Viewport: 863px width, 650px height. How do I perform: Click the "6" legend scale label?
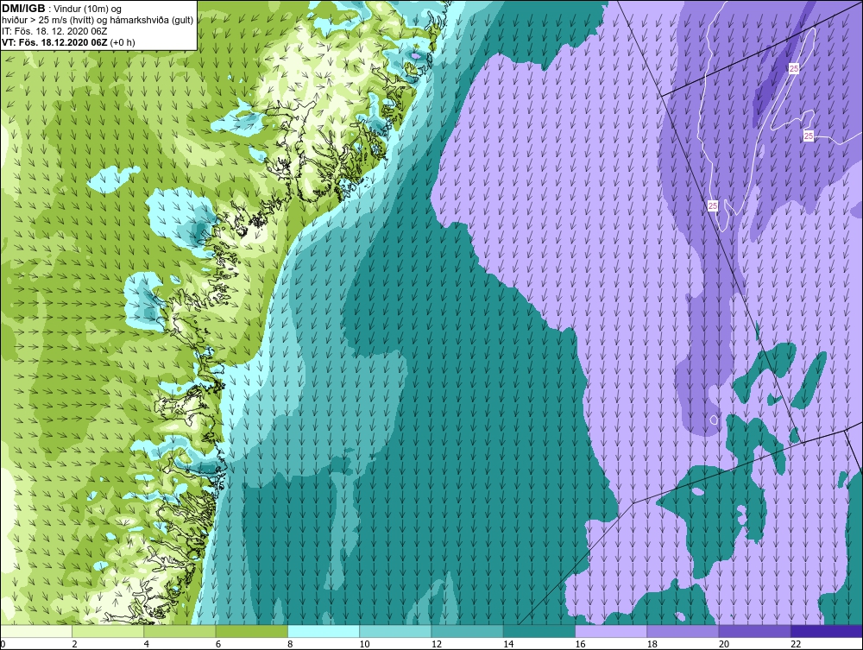pos(218,645)
